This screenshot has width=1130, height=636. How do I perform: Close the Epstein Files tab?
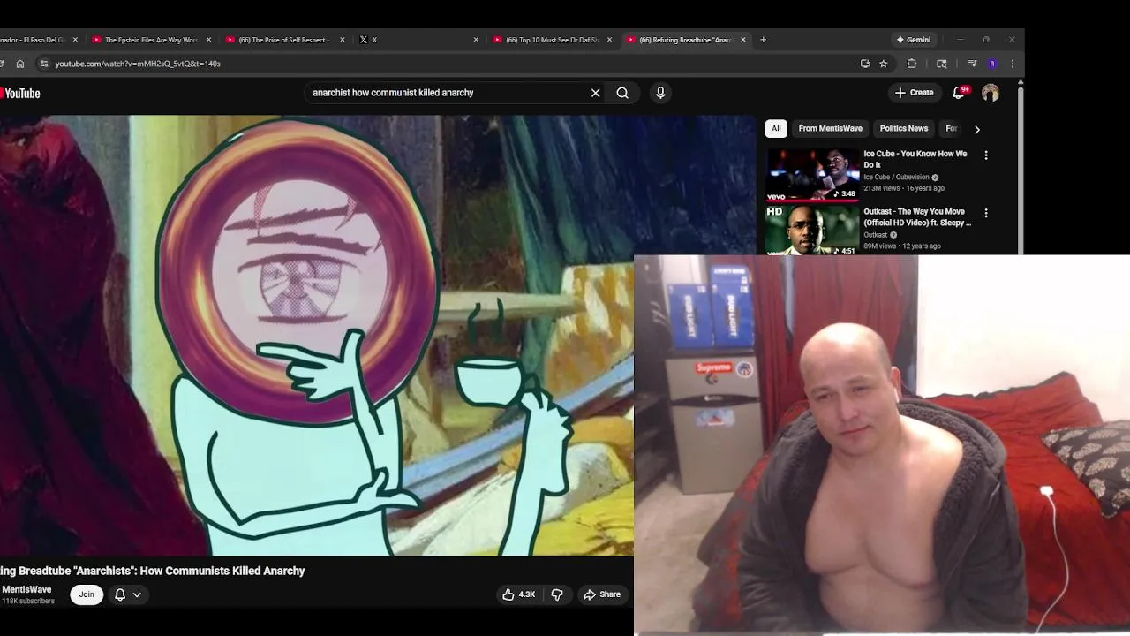(209, 40)
